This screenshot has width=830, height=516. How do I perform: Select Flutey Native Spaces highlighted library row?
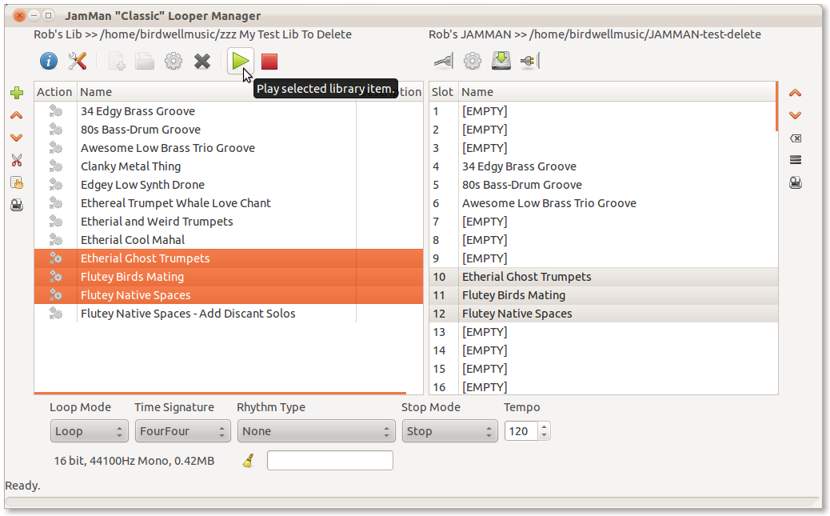tap(229, 295)
